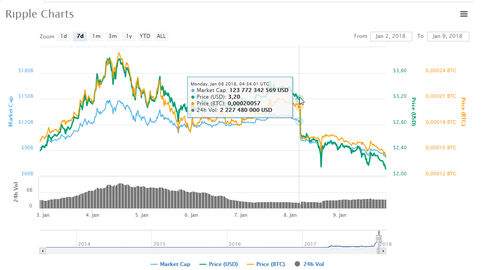Click the Price (BTC) vertical axis title
This screenshot has width=486, height=270.
click(463, 111)
